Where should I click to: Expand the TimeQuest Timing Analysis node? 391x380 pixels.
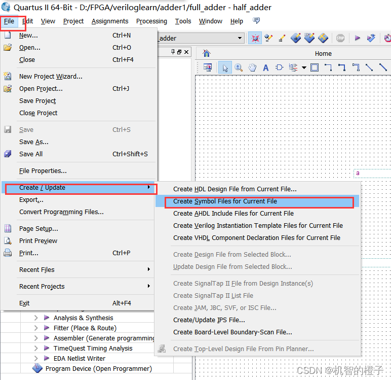pos(36,348)
